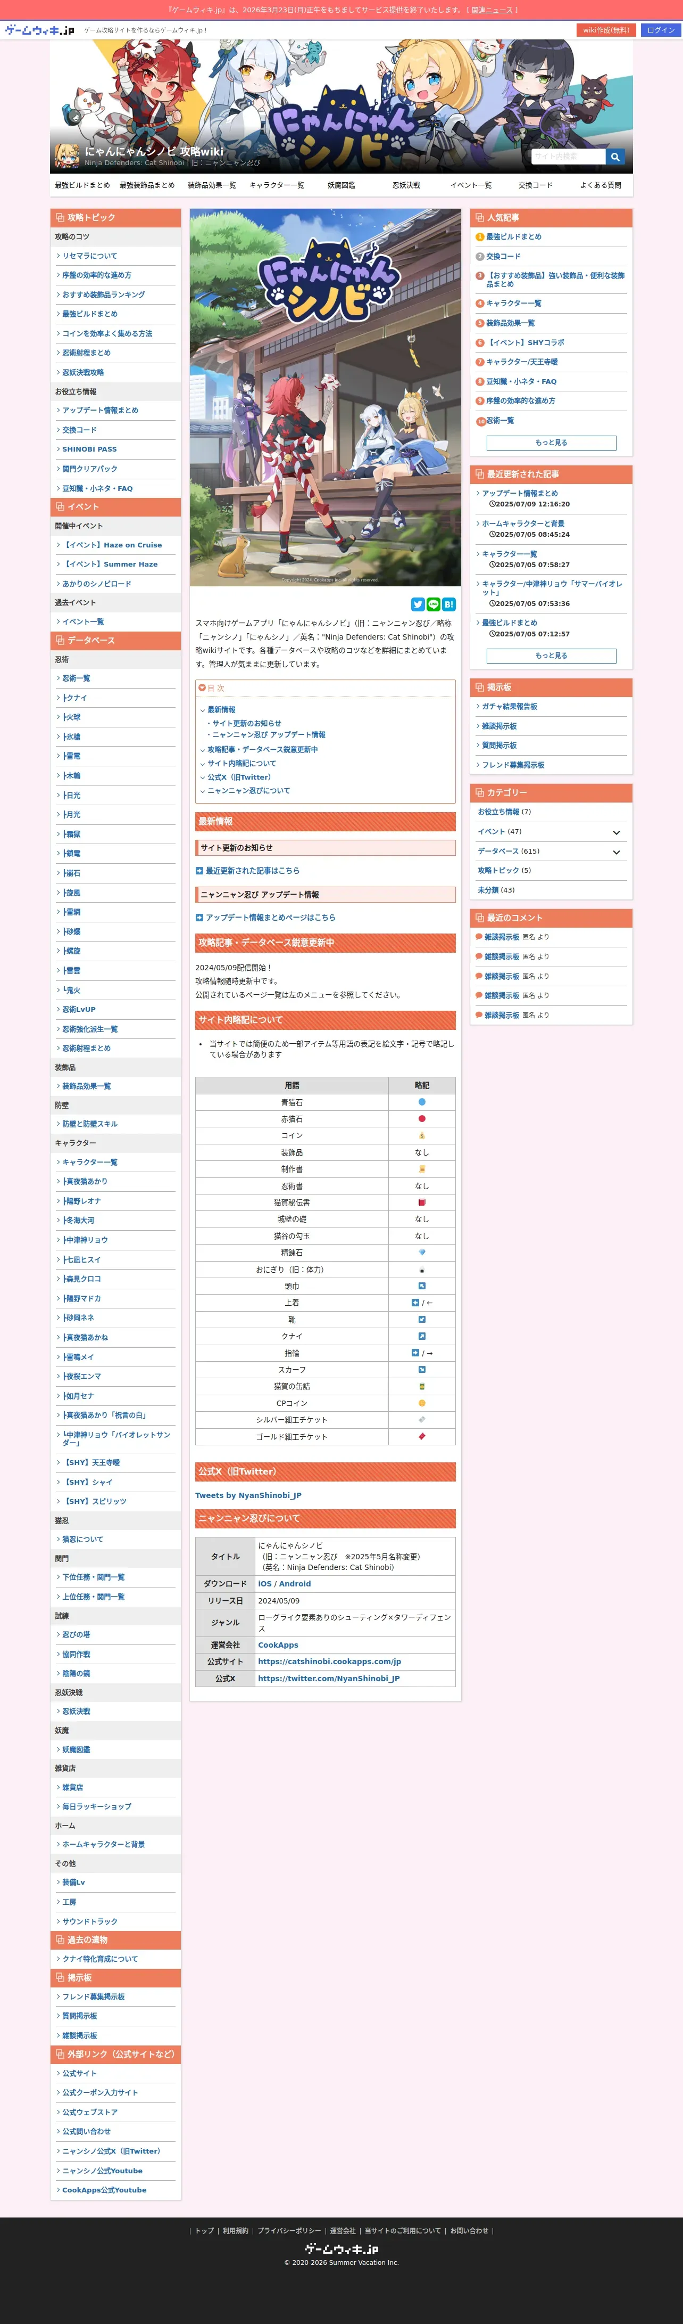Click もっと見る under 人気記事

click(552, 443)
